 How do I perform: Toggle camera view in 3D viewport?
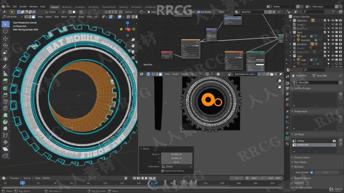coord(133,51)
